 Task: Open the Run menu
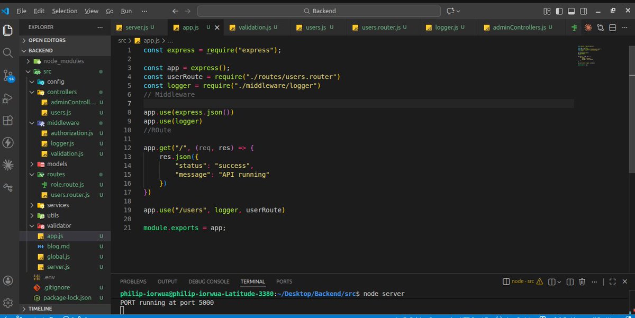pos(126,11)
